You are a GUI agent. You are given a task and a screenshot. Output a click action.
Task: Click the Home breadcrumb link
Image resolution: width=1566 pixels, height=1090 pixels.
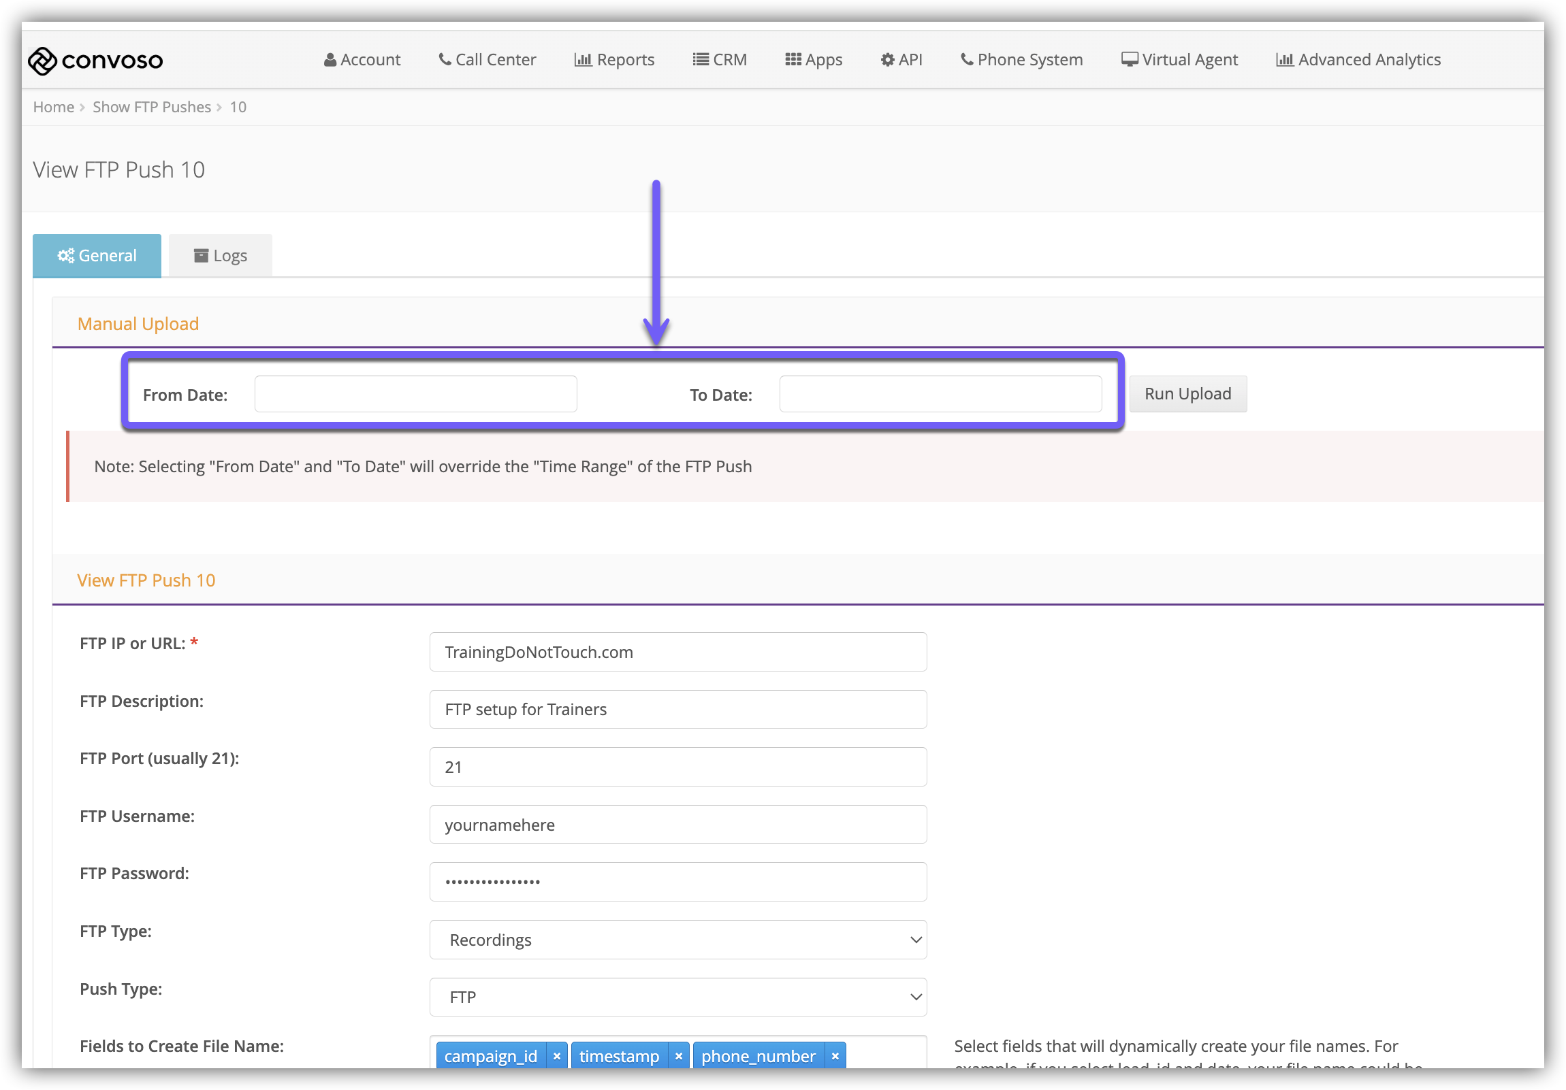[53, 107]
